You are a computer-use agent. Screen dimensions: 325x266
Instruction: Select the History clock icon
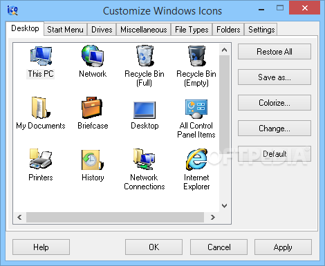click(93, 160)
